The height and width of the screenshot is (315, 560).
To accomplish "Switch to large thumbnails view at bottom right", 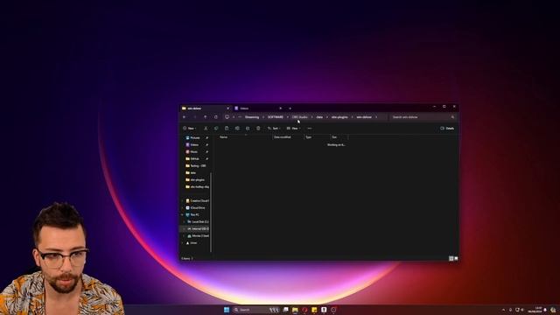I will (456, 258).
